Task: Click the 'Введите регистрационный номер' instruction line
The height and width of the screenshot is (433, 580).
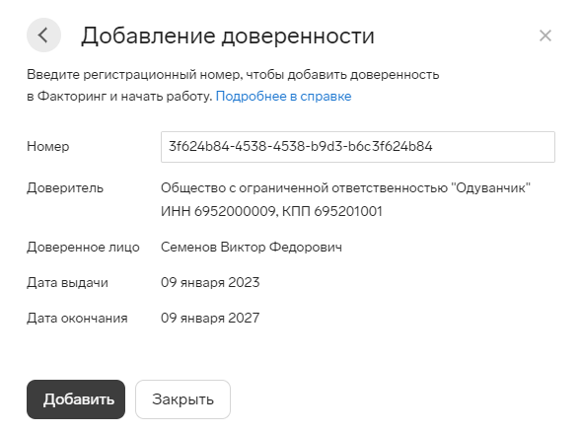Action: click(x=233, y=75)
